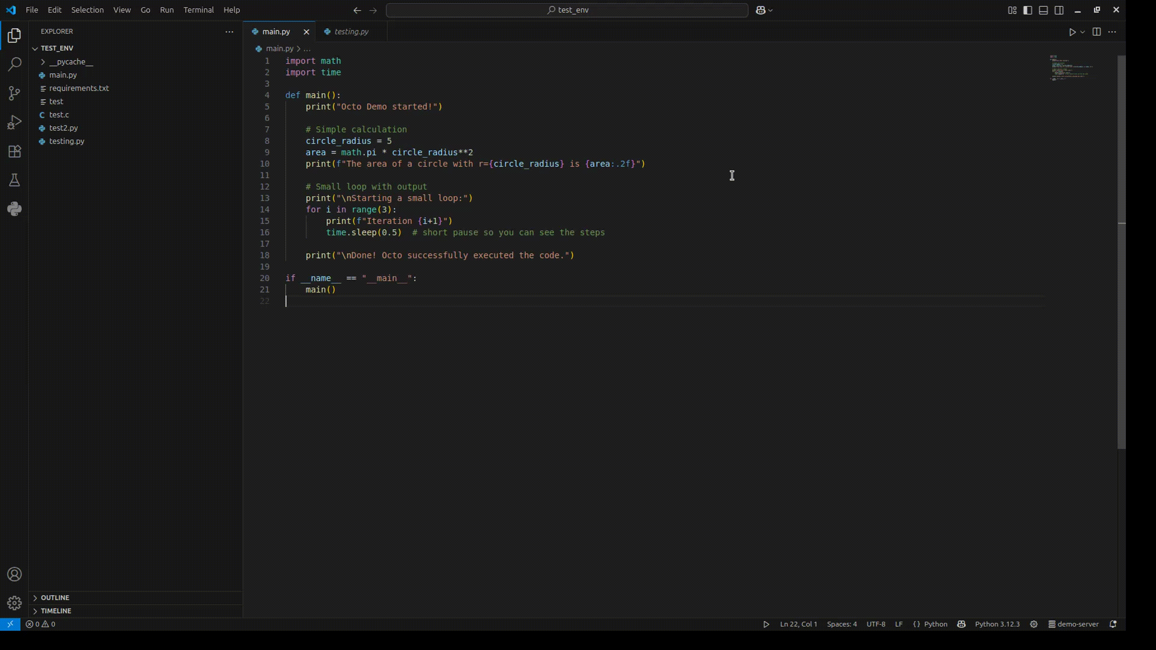Open editor More Actions ellipsis
This screenshot has height=650, width=1156.
[1112, 32]
